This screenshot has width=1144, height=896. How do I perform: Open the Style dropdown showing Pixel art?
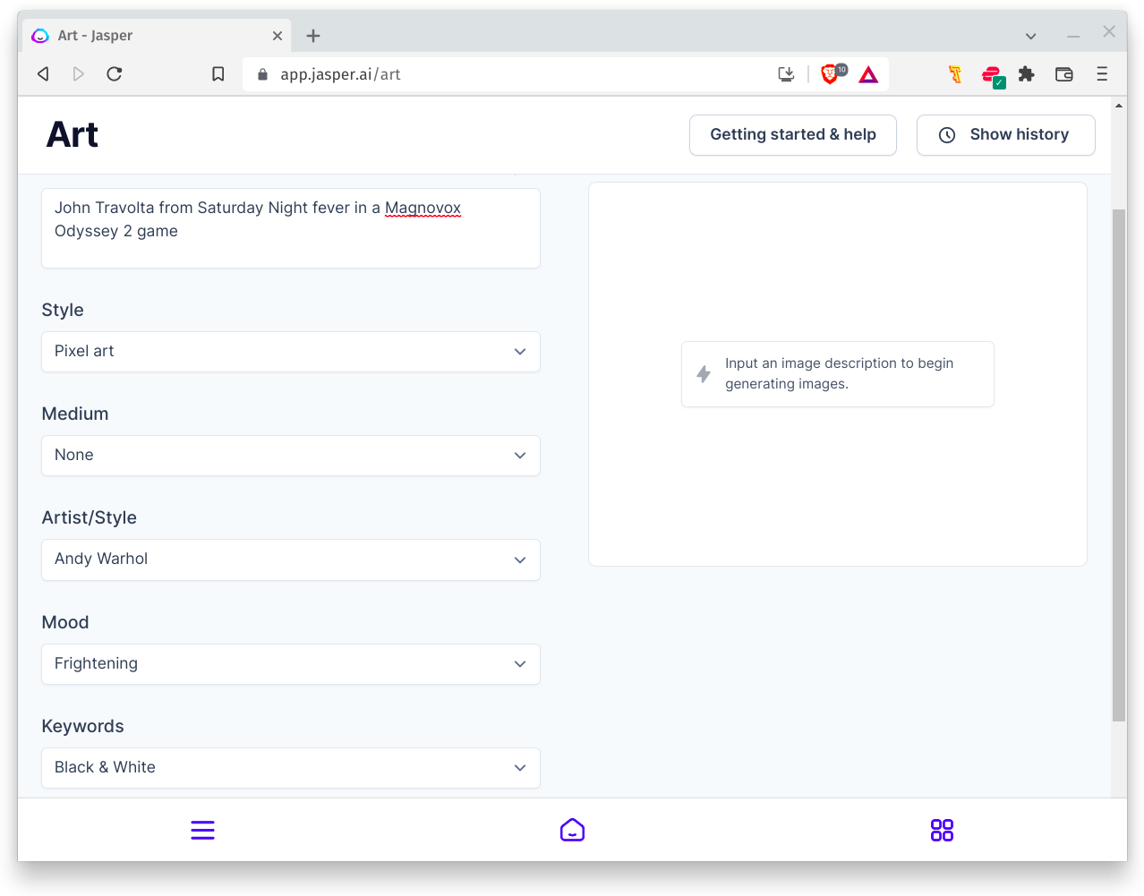point(291,352)
